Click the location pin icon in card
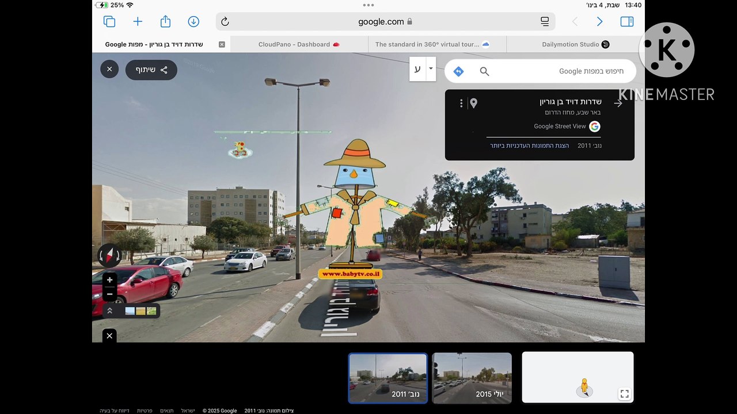The height and width of the screenshot is (414, 737). (x=473, y=103)
